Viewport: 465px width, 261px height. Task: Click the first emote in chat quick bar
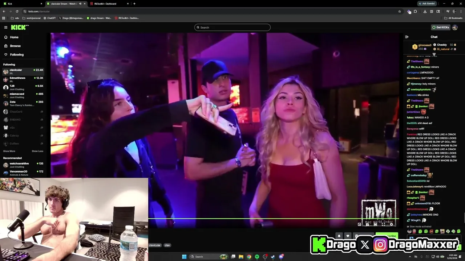point(409,231)
